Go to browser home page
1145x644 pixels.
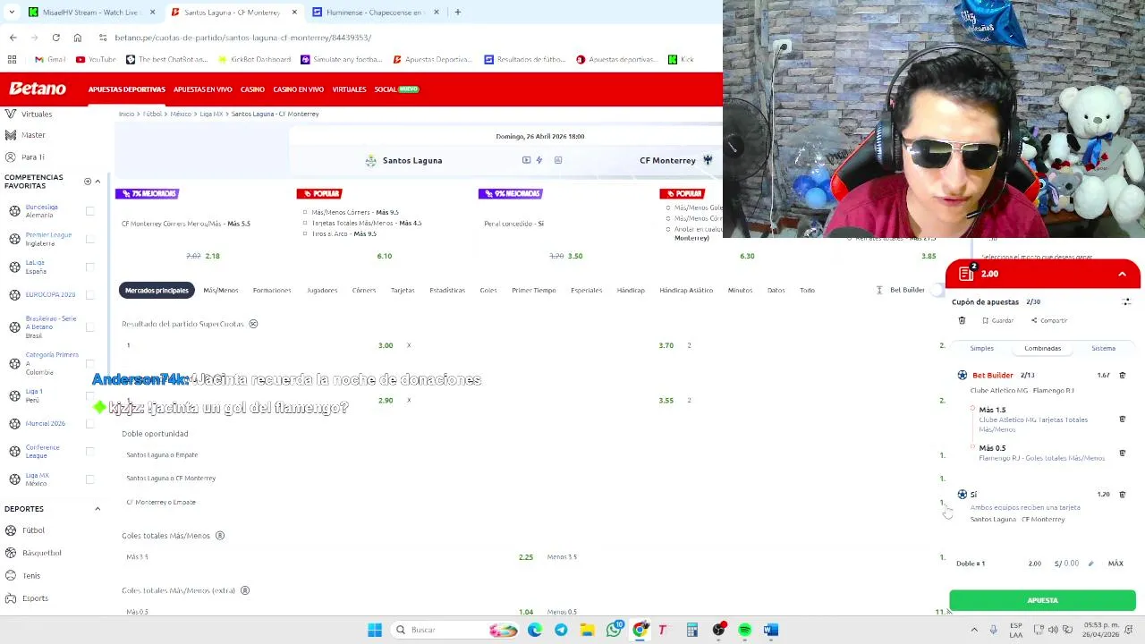click(x=78, y=38)
